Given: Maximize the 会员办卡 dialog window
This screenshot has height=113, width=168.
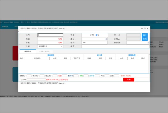Looking at the screenshot, I should (145, 28).
